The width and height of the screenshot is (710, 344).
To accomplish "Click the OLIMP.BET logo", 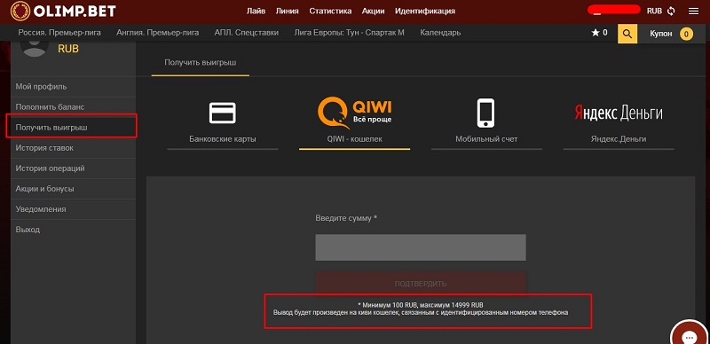I will 63,11.
